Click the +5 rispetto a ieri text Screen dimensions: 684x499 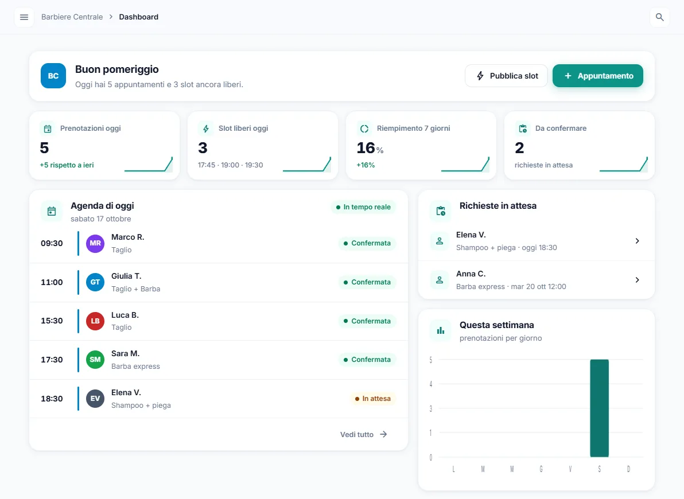click(67, 165)
